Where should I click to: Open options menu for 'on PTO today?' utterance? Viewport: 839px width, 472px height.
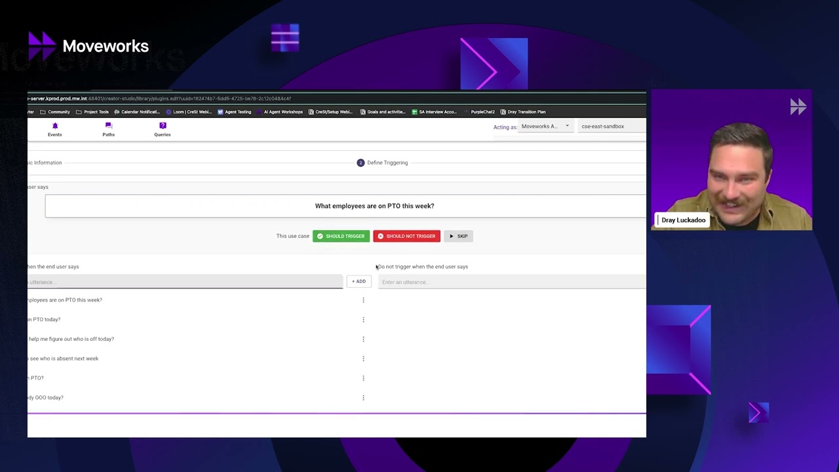363,320
